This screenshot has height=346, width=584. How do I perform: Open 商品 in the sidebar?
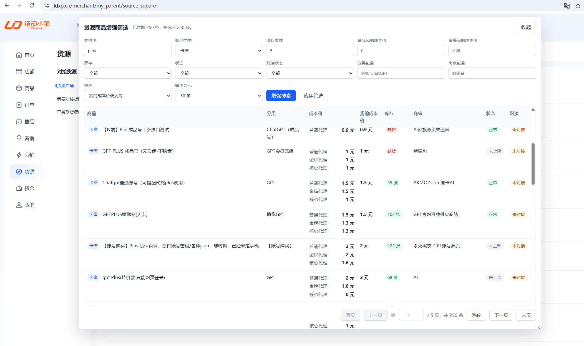27,88
